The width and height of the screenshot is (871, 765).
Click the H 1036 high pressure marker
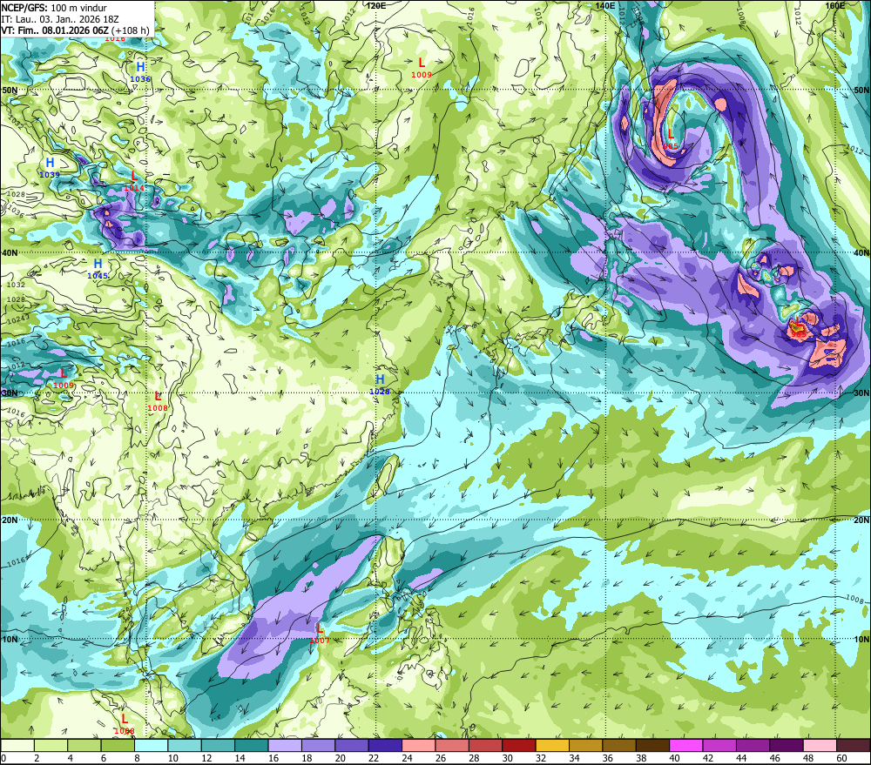[140, 72]
